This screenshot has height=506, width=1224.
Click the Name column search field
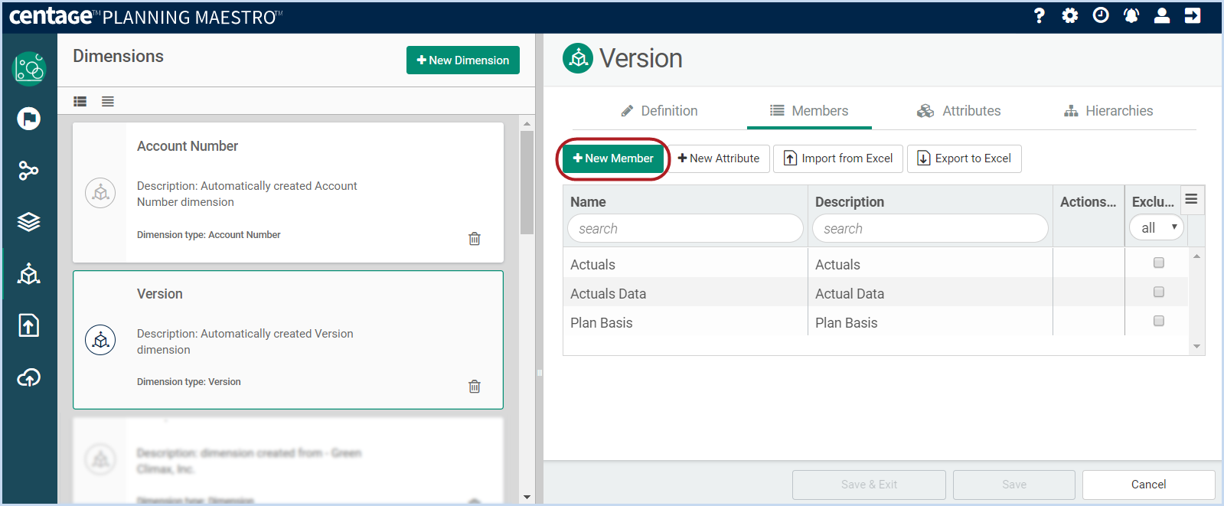pos(685,228)
